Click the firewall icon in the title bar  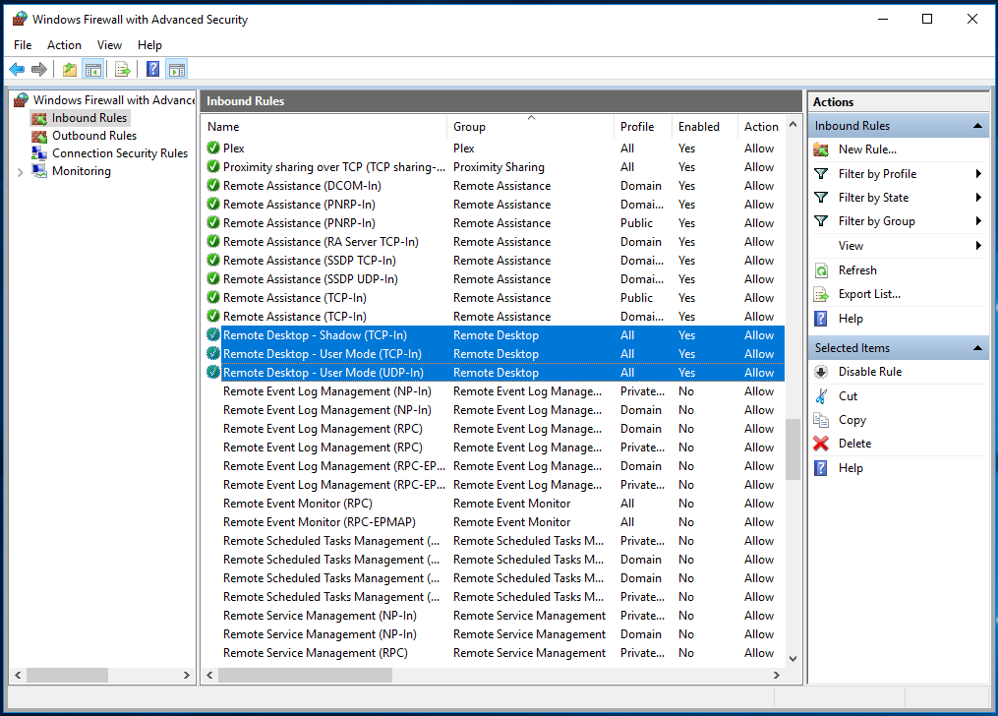(21, 19)
